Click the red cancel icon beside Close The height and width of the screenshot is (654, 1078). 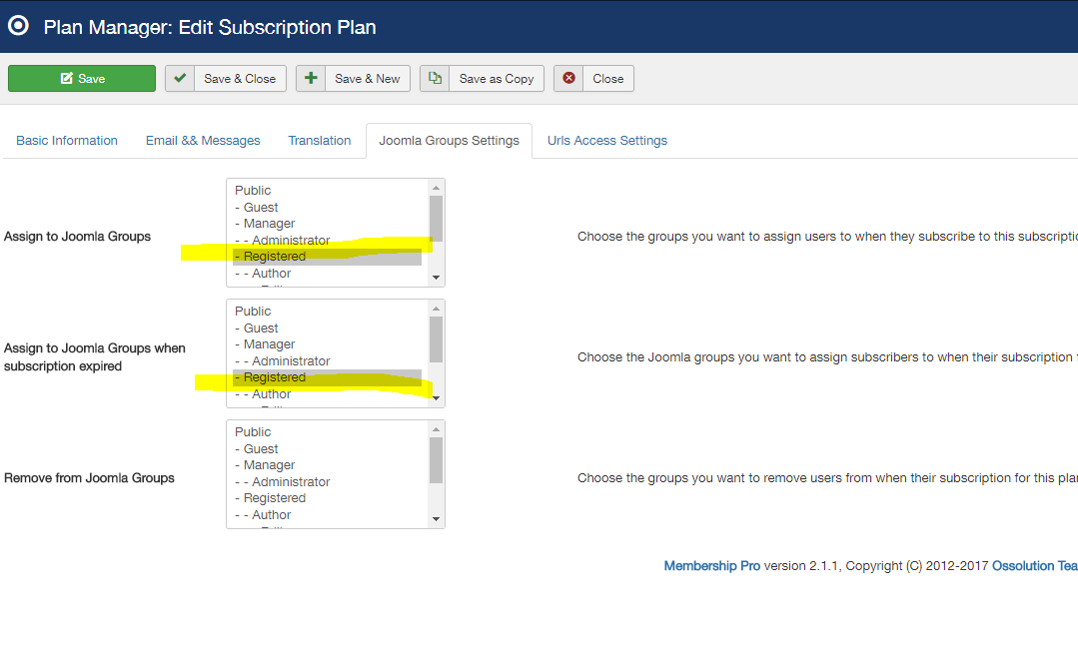pyautogui.click(x=568, y=78)
